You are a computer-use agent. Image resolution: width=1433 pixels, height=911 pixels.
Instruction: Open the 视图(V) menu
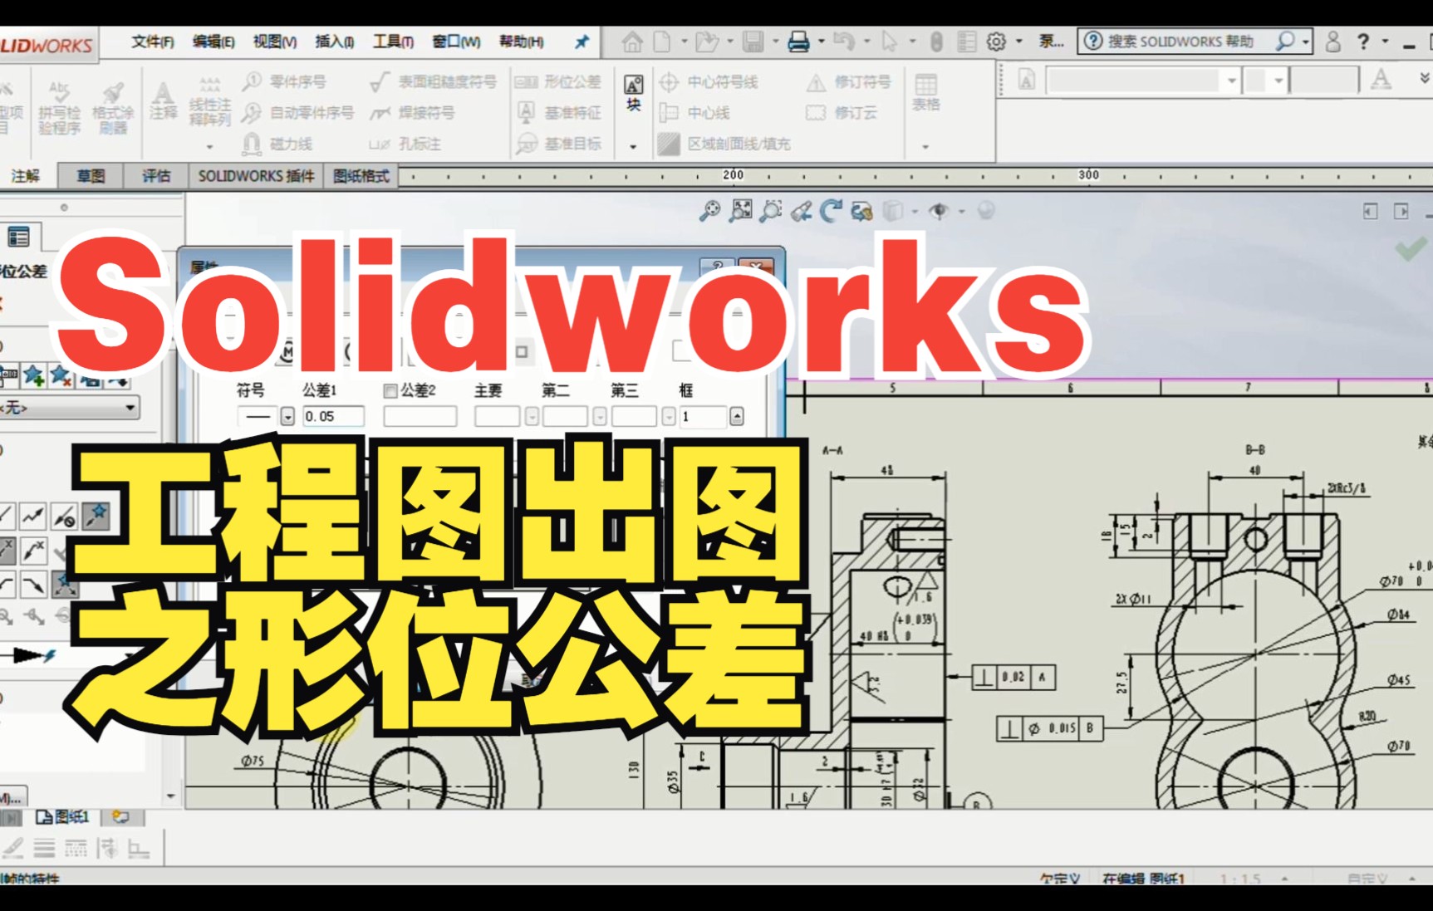[275, 42]
